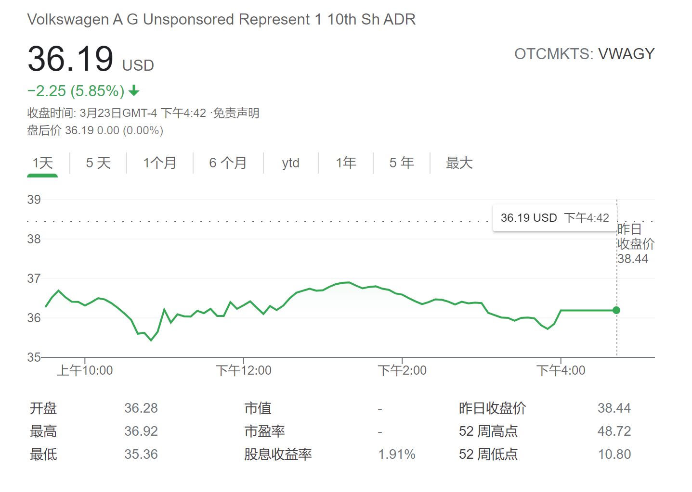This screenshot has width=692, height=492.
Task: Open the 免责声明 disclaimer link
Action: click(236, 113)
